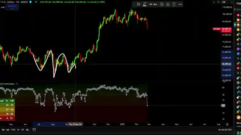Set time range to YTD

(x=13, y=130)
